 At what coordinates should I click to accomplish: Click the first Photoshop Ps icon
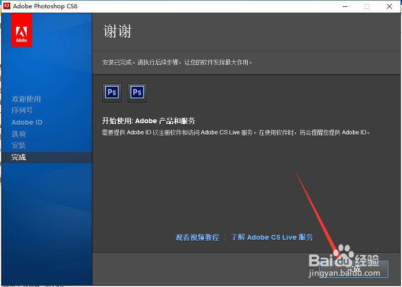(112, 93)
